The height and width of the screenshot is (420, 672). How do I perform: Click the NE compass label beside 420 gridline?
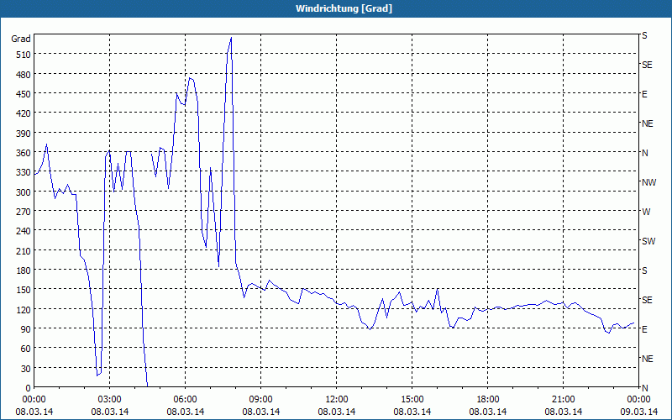click(647, 123)
